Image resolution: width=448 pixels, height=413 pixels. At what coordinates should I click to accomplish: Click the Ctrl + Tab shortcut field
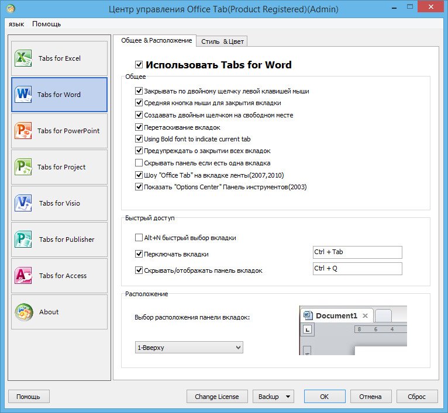[357, 252]
